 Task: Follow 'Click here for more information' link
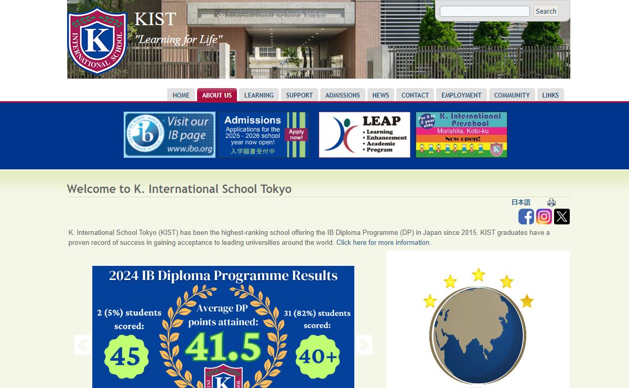(383, 243)
